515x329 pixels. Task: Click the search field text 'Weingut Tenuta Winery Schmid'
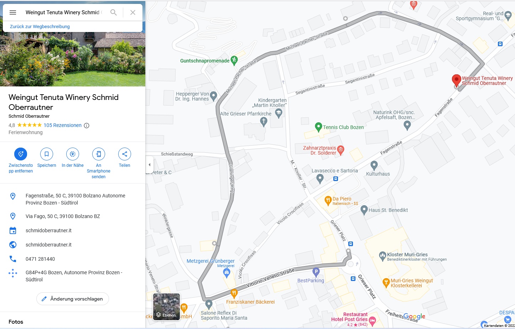click(62, 12)
